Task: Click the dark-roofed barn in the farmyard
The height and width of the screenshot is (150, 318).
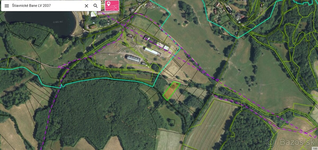Action: 133,58
